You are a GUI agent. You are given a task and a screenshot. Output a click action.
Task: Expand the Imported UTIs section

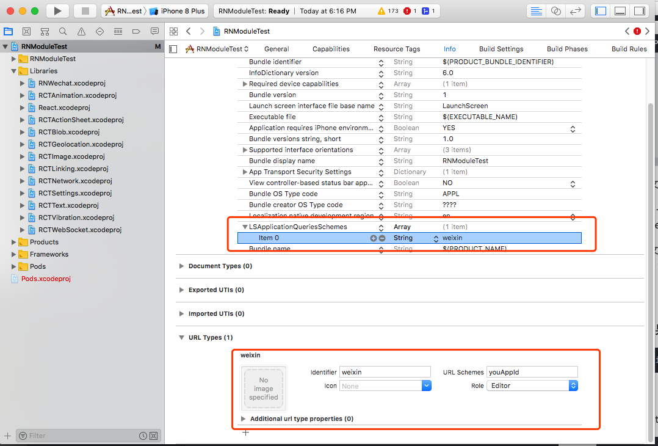coord(181,313)
